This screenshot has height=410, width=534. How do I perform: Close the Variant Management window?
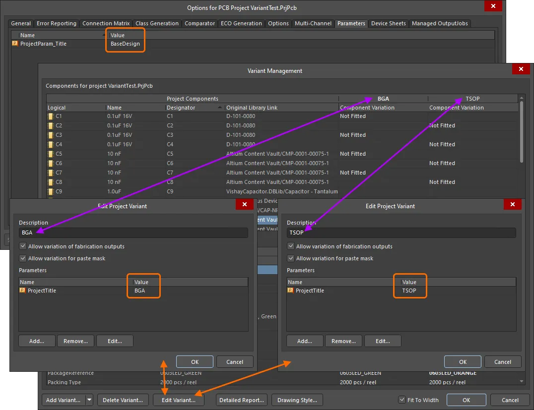coord(521,69)
